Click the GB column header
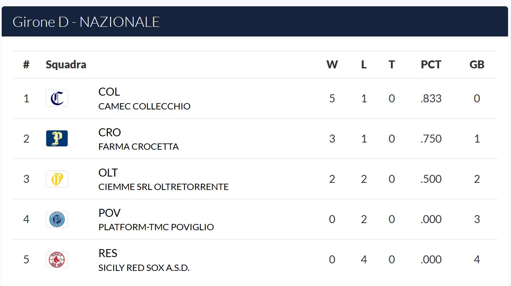This screenshot has height=286, width=511. 477,65
